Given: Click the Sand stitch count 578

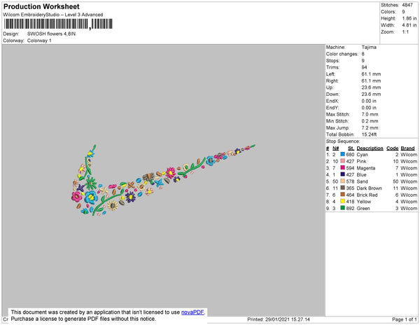Looking at the screenshot, I should click(x=350, y=181).
